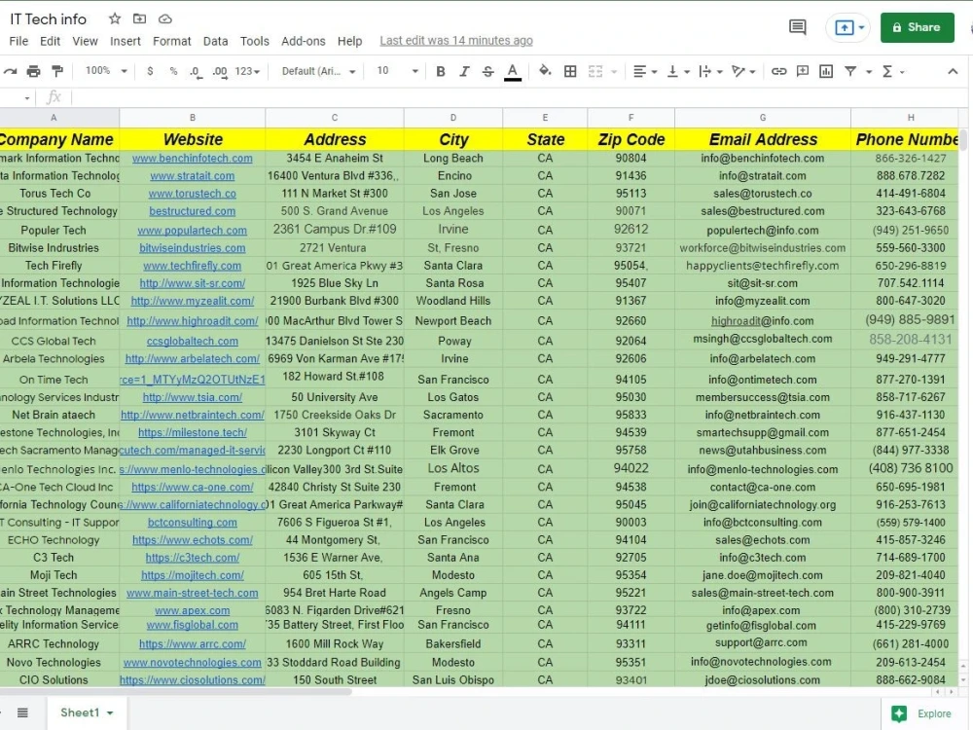
Task: Open the Default font dropdown
Action: point(318,71)
